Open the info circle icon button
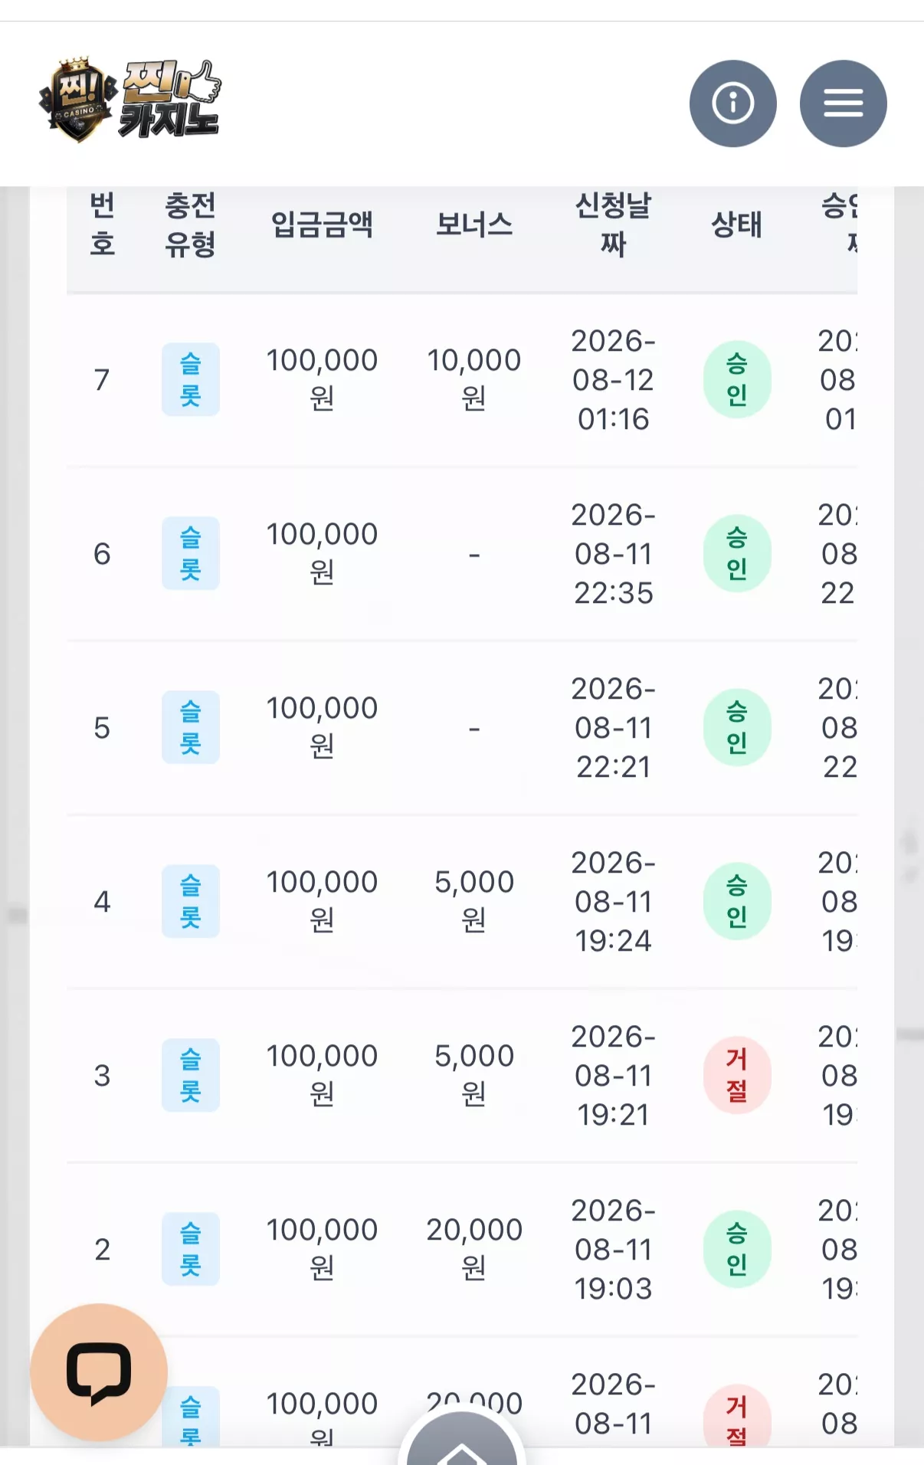This screenshot has height=1465, width=924. (732, 103)
